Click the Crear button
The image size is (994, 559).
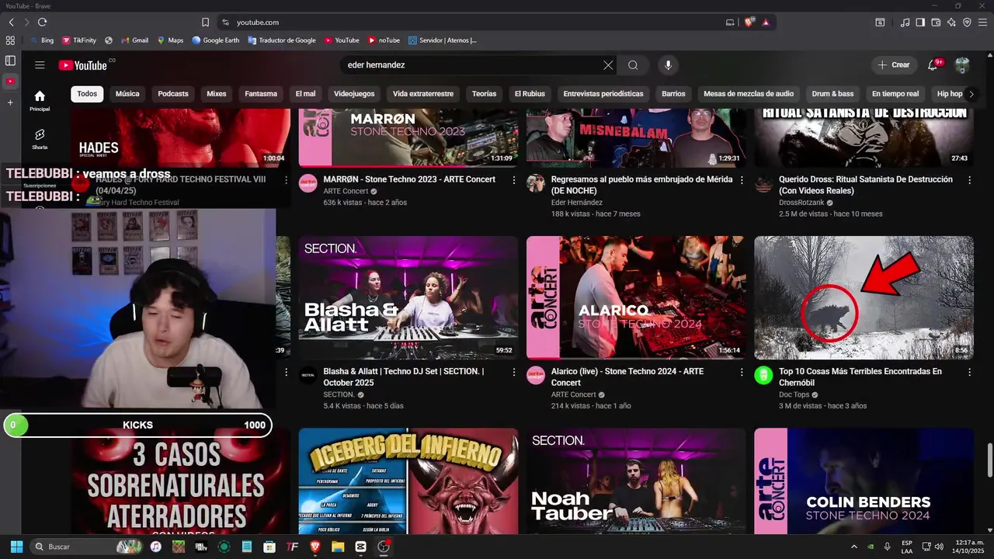894,65
